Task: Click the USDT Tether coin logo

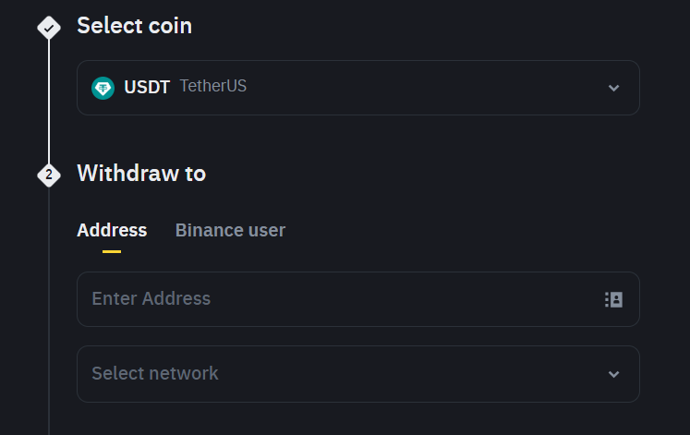Action: click(103, 88)
